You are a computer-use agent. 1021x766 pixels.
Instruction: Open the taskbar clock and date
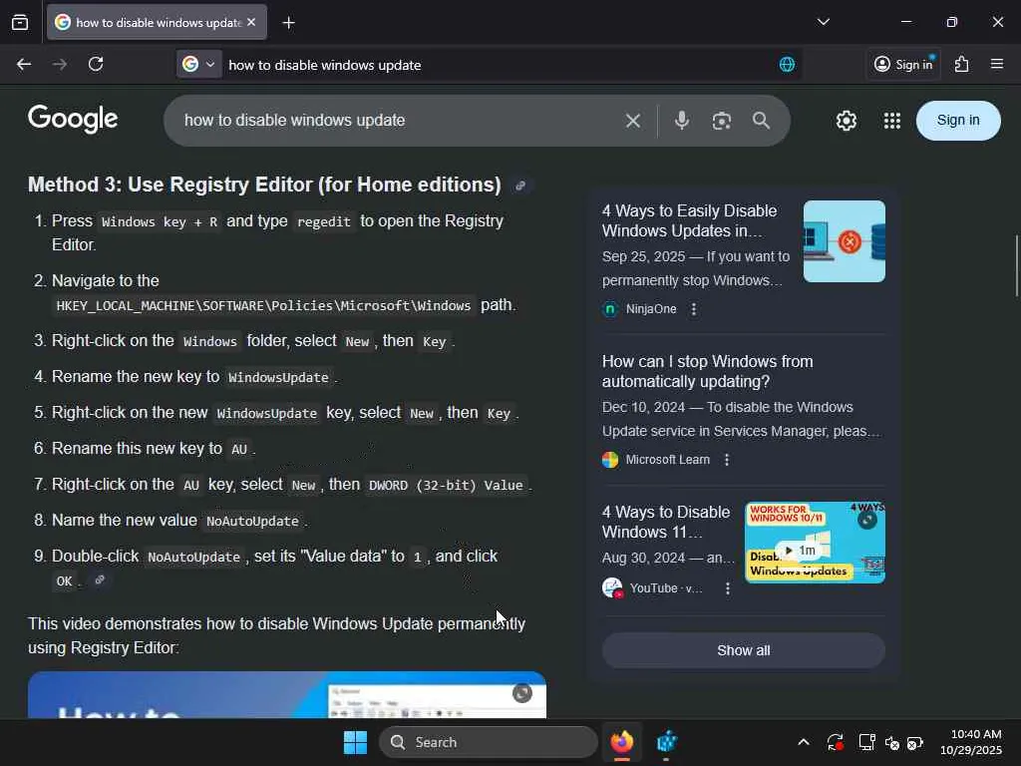[x=971, y=742]
